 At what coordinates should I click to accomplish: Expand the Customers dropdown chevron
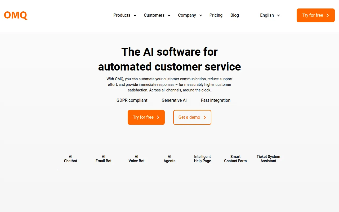169,15
